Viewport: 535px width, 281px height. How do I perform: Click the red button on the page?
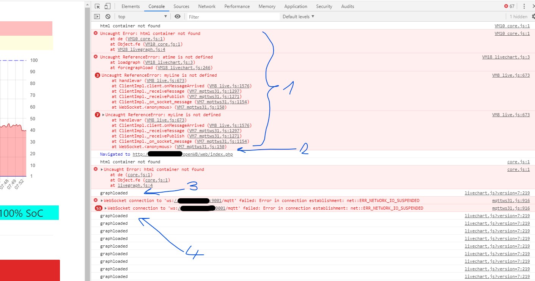(30, 270)
